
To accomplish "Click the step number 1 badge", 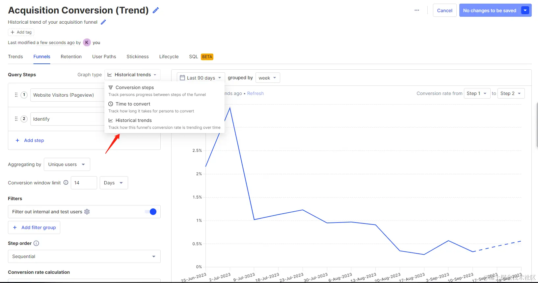I will pos(24,95).
